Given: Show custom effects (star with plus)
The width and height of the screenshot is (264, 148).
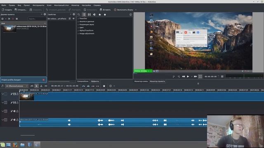Looking at the screenshot, I should coord(100,15).
